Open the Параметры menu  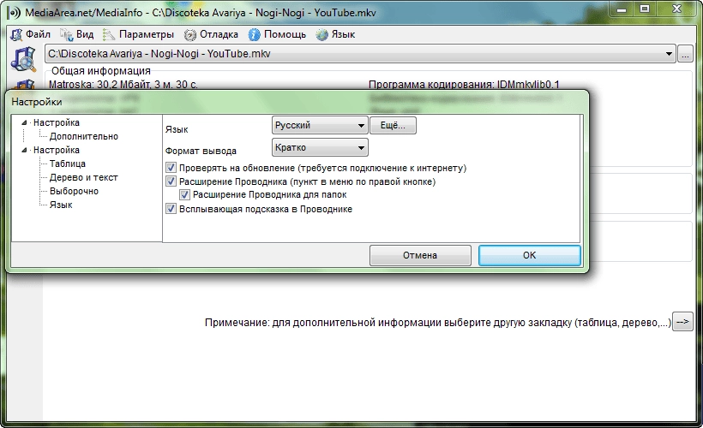point(146,34)
